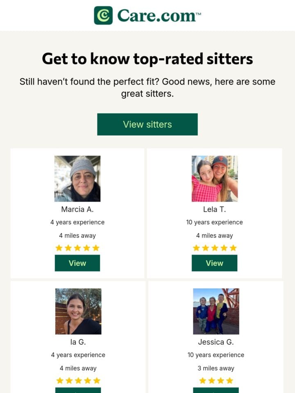The image size is (295, 393).
Task: Click the Care.com green logo icon
Action: point(103,15)
